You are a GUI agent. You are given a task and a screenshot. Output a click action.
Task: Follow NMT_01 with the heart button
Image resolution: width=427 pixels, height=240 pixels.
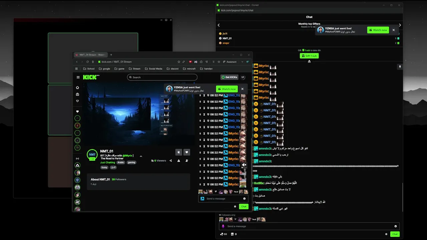click(x=187, y=152)
